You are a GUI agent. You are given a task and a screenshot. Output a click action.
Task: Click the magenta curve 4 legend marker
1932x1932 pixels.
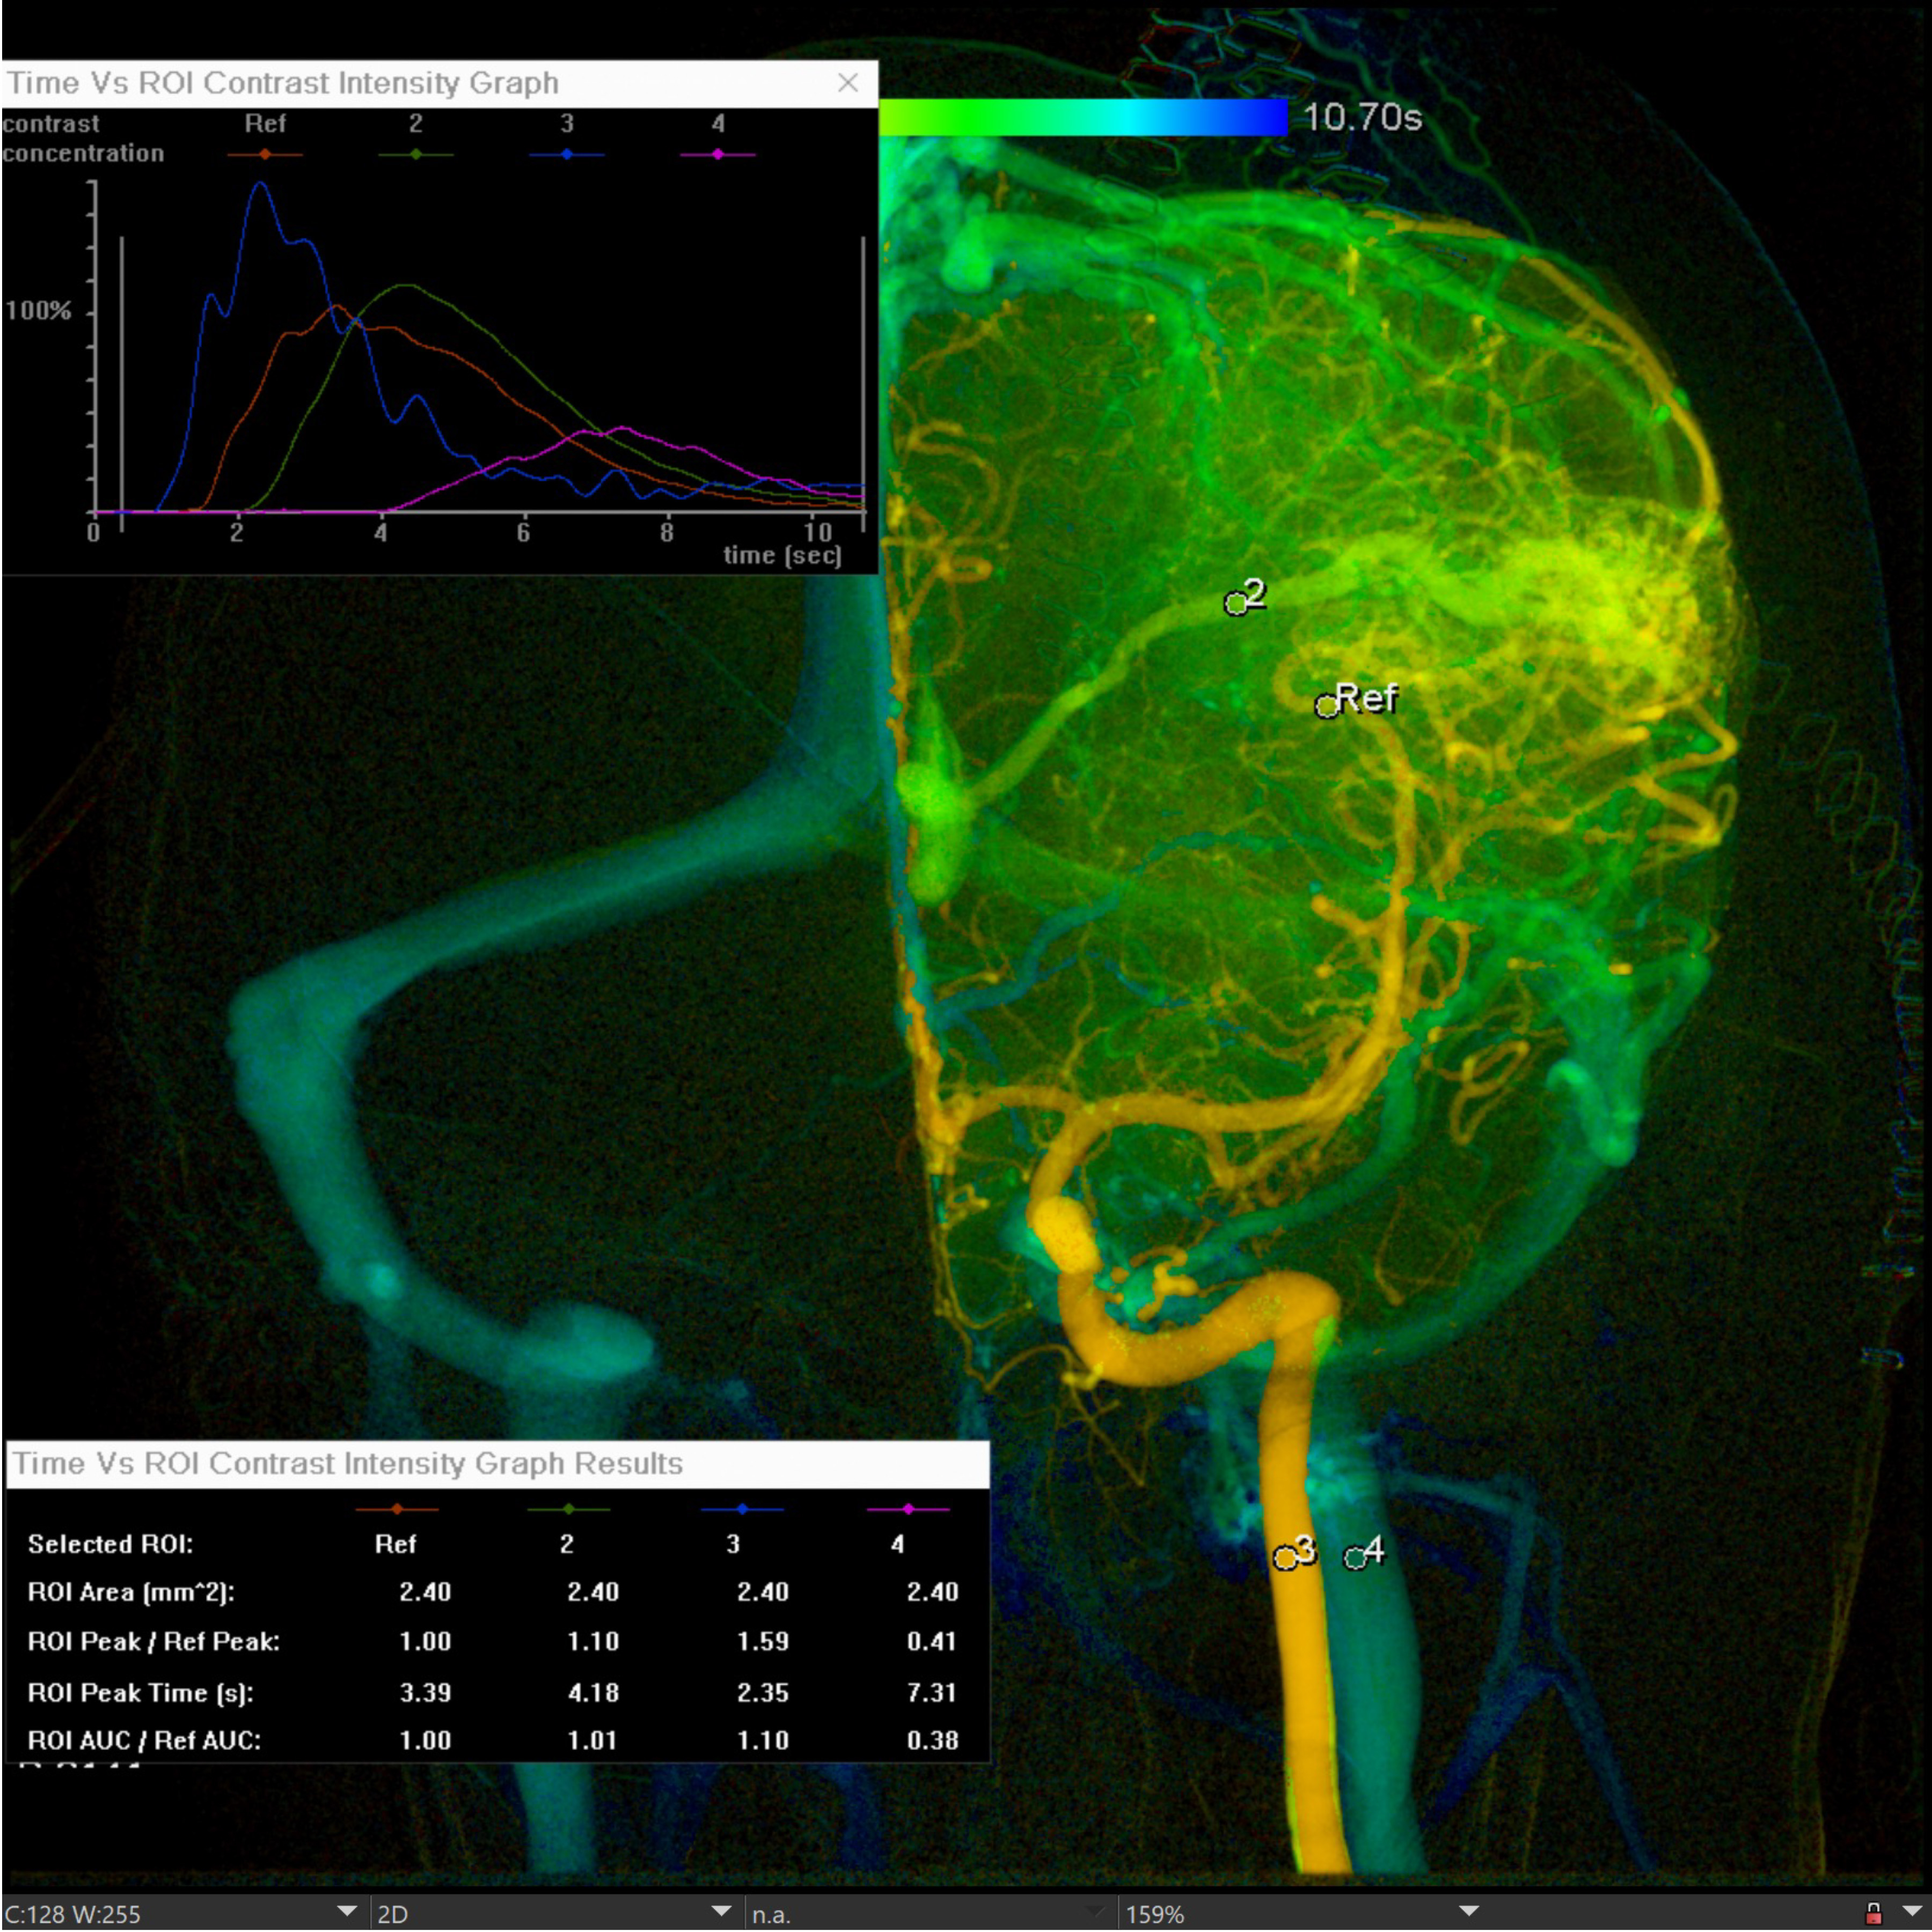click(x=718, y=154)
